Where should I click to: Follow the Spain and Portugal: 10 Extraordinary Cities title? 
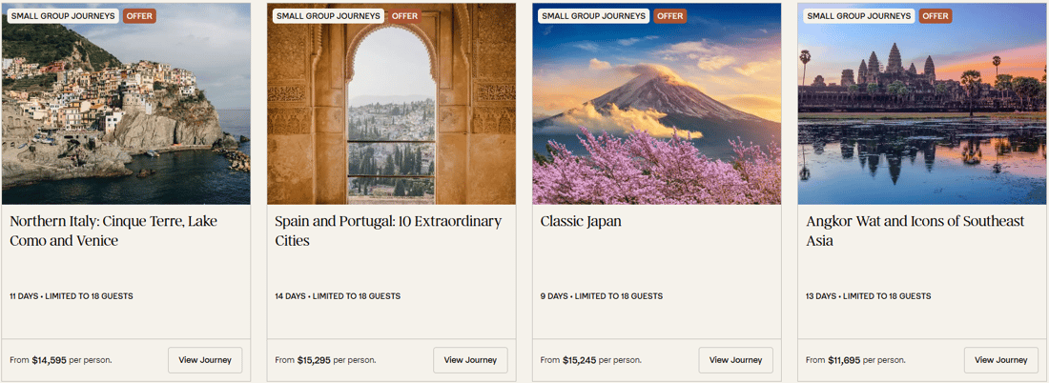387,231
